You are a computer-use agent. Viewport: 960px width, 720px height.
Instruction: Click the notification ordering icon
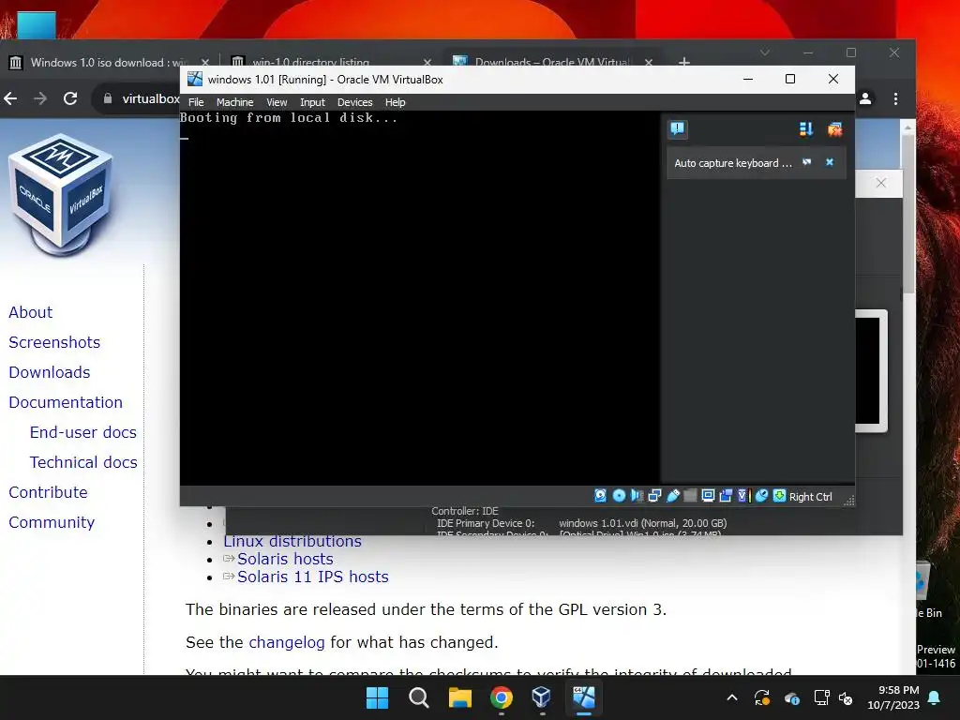pos(805,128)
